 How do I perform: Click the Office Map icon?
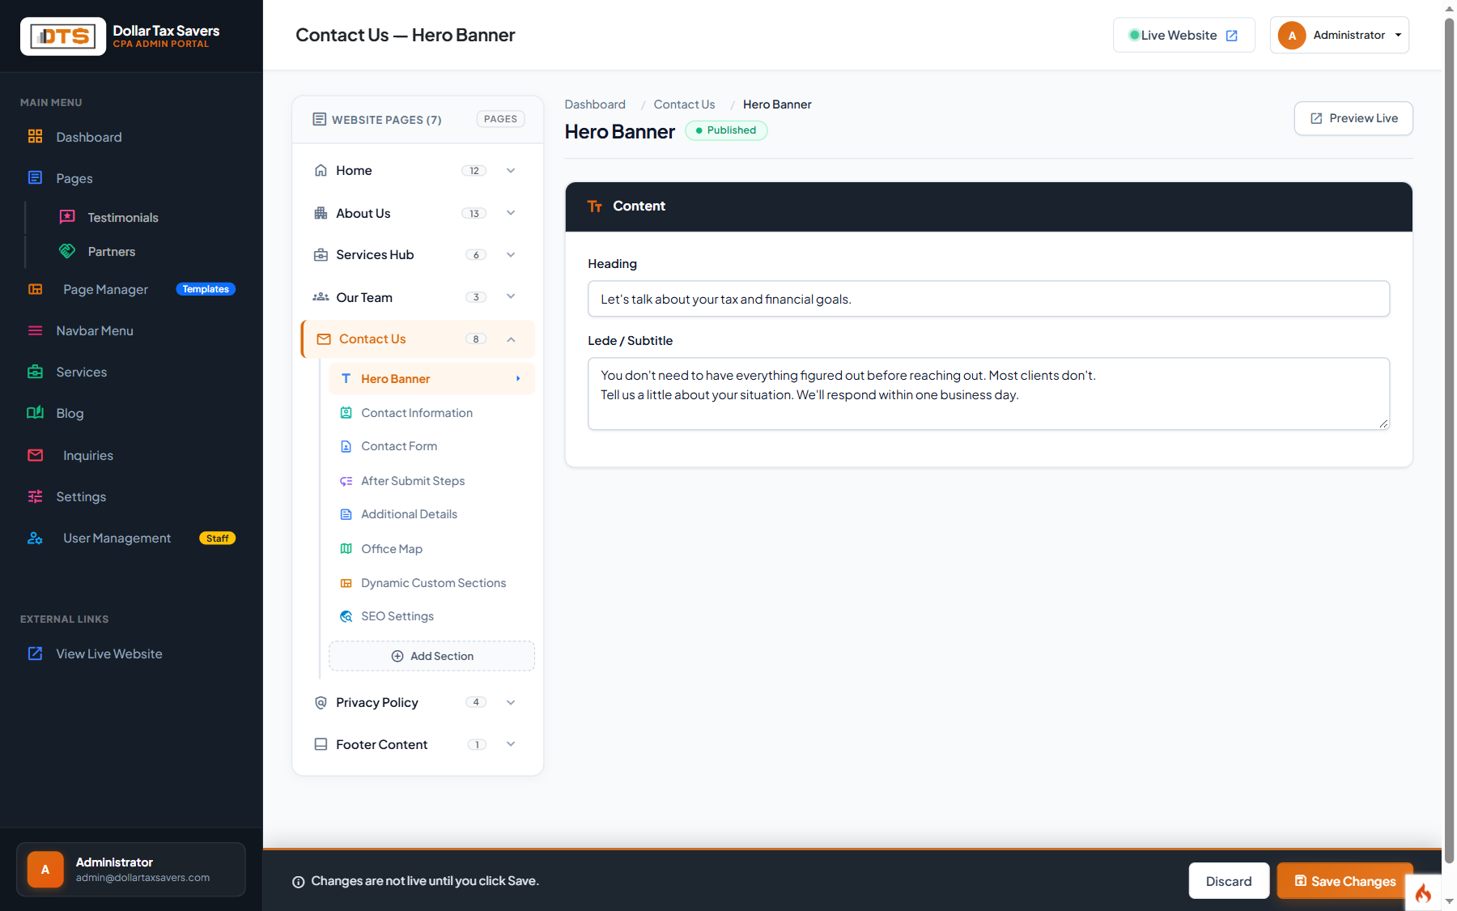(346, 548)
